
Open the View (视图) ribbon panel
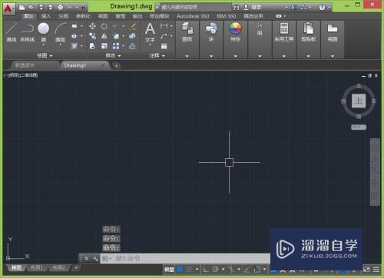[333, 32]
